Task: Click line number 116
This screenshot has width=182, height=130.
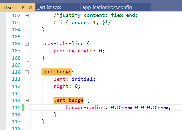Action: (16, 115)
